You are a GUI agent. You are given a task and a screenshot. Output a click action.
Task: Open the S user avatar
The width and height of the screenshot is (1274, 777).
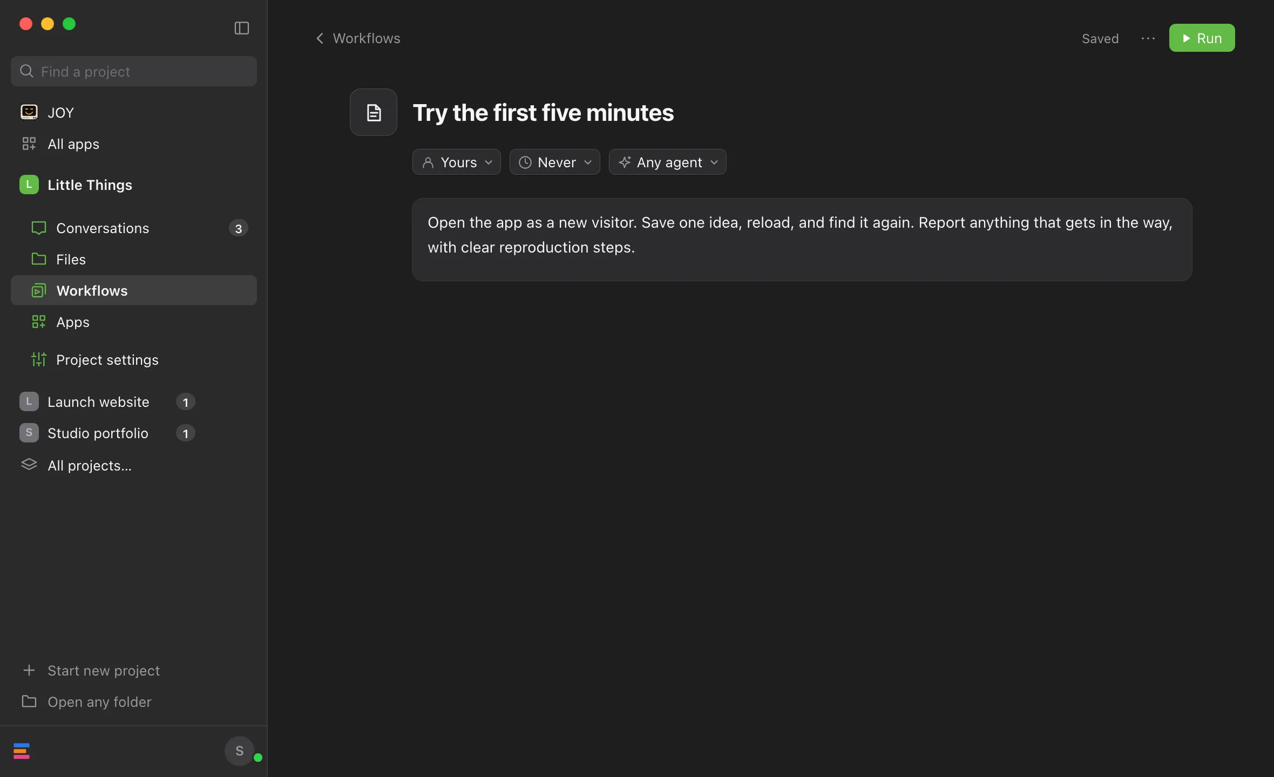click(240, 751)
